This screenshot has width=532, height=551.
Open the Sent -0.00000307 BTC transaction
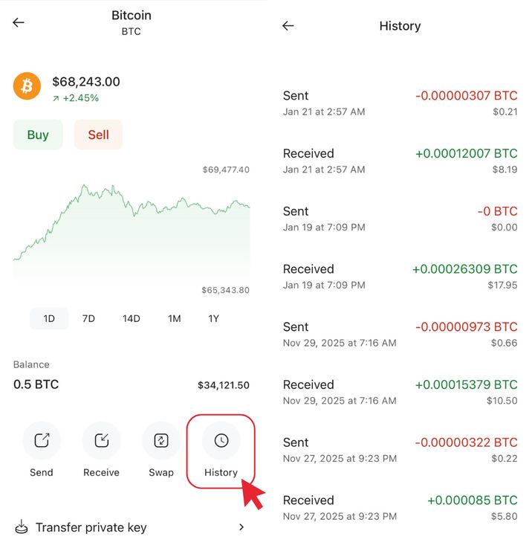pos(400,103)
